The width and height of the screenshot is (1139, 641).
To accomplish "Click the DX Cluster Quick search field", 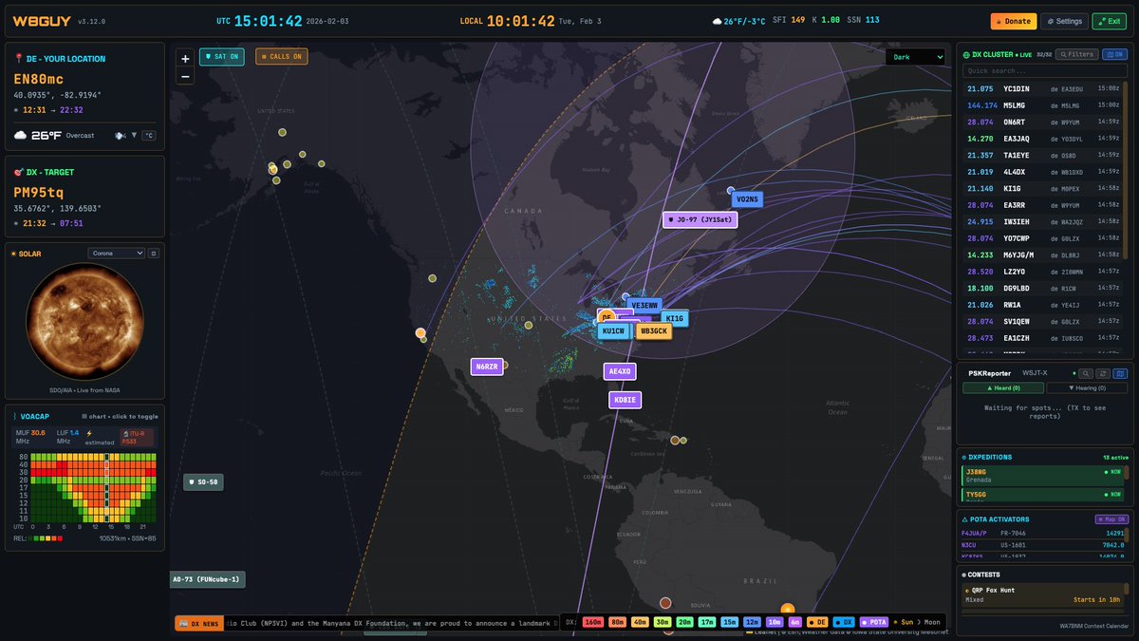I will pos(1045,71).
